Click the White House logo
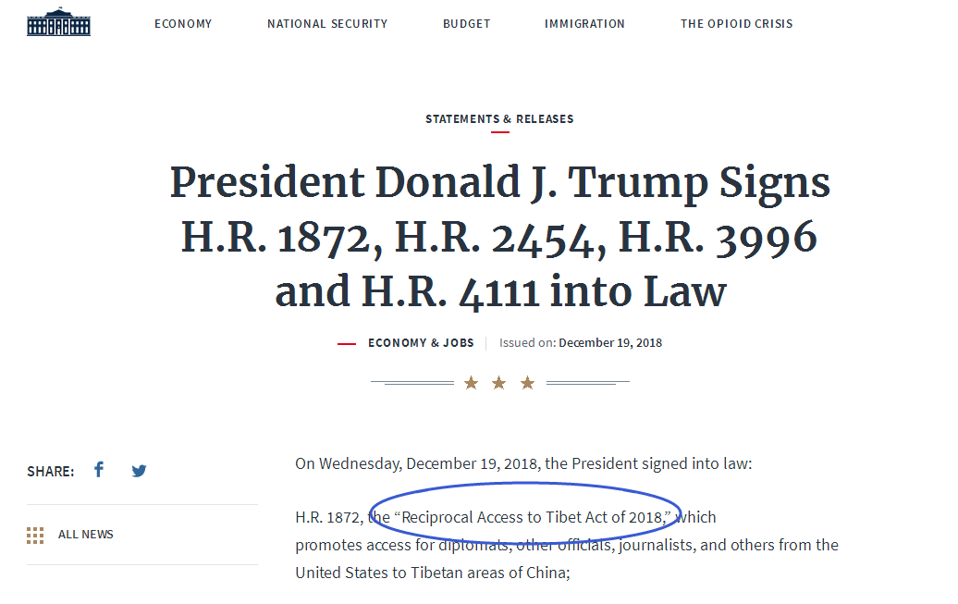The height and width of the screenshot is (604, 958). click(59, 23)
